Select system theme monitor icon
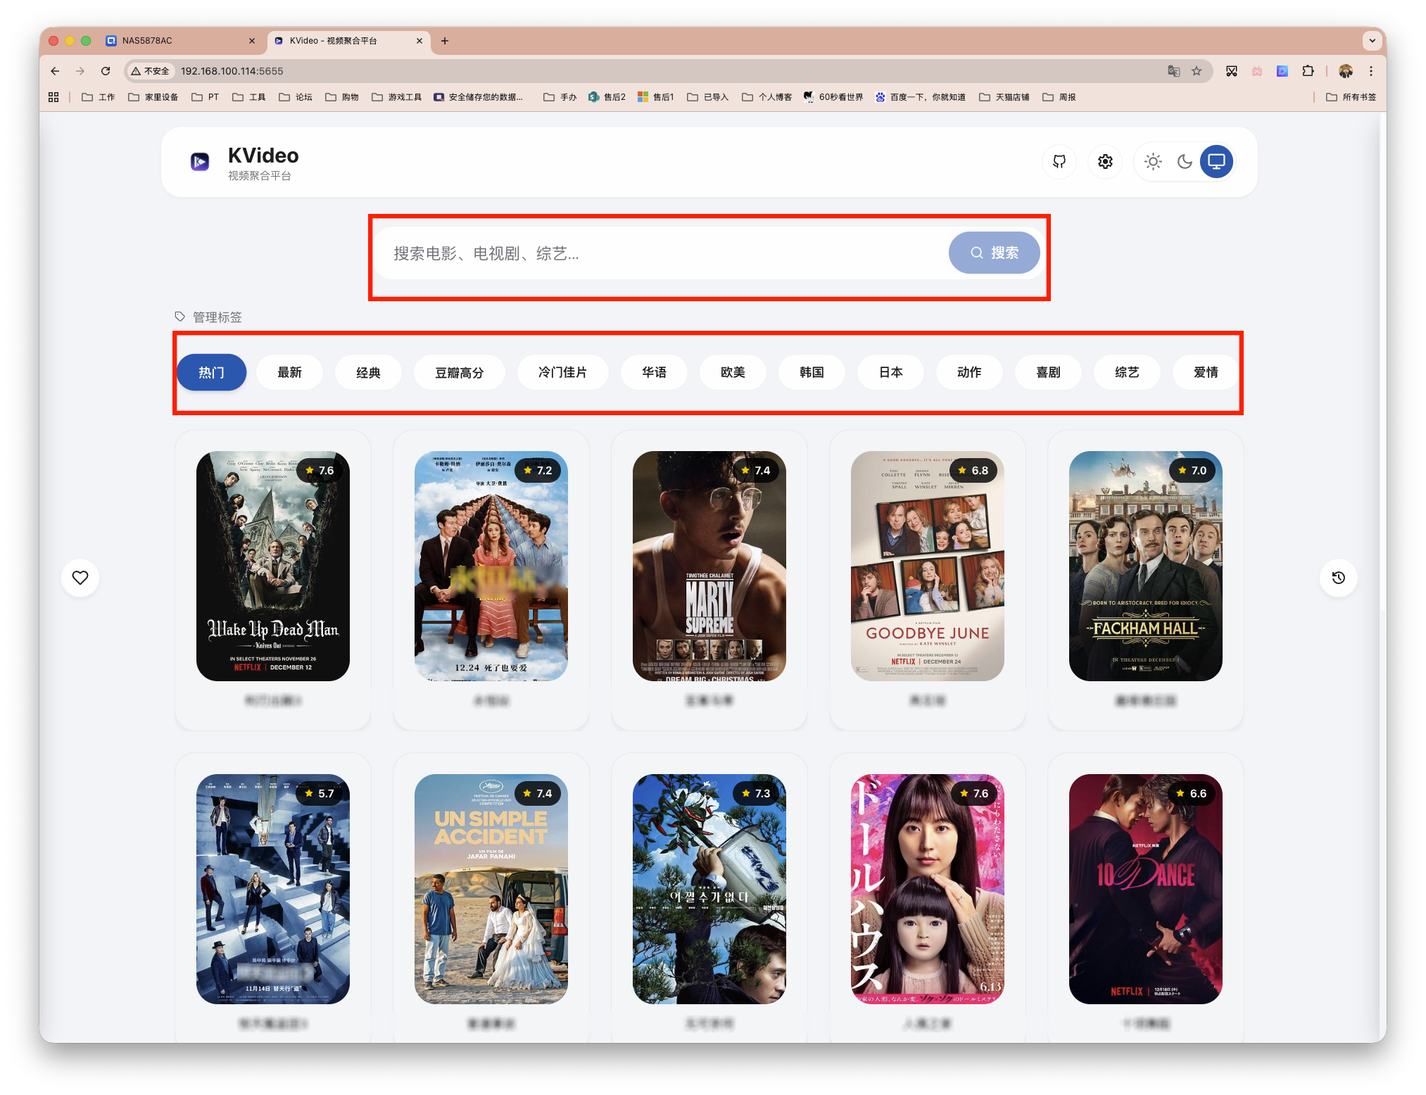Screen dimensions: 1426x1095 (1216, 162)
